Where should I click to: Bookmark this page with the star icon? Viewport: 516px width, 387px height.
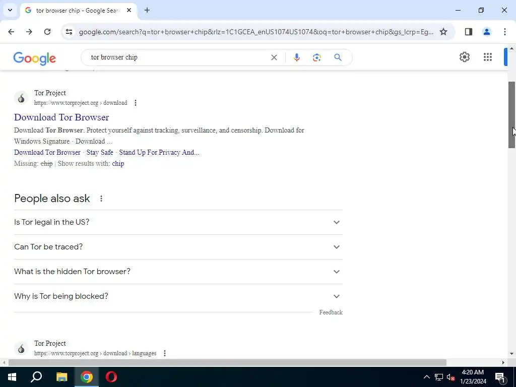click(443, 32)
